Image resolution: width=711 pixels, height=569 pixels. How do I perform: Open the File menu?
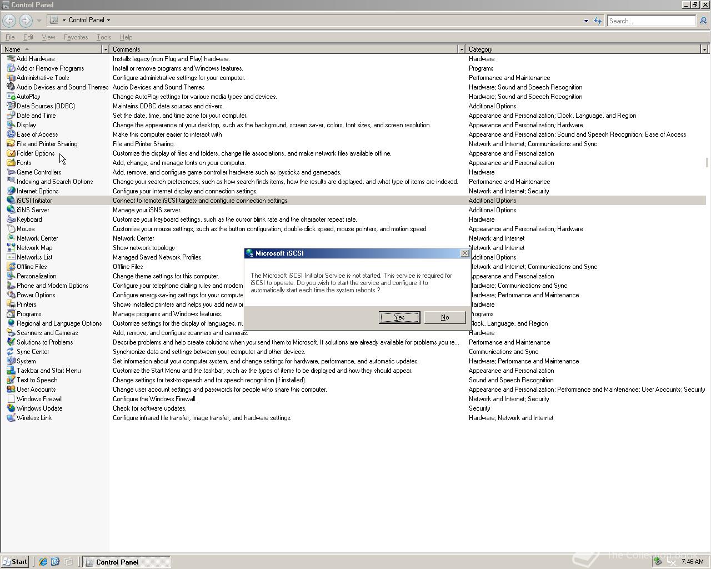(10, 37)
